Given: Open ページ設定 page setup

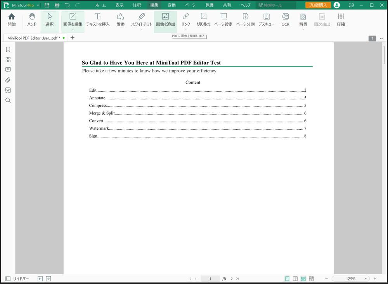Looking at the screenshot, I should click(x=223, y=20).
